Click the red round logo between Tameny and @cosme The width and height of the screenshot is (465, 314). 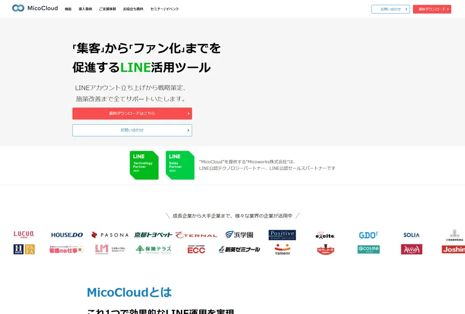pyautogui.click(x=325, y=249)
